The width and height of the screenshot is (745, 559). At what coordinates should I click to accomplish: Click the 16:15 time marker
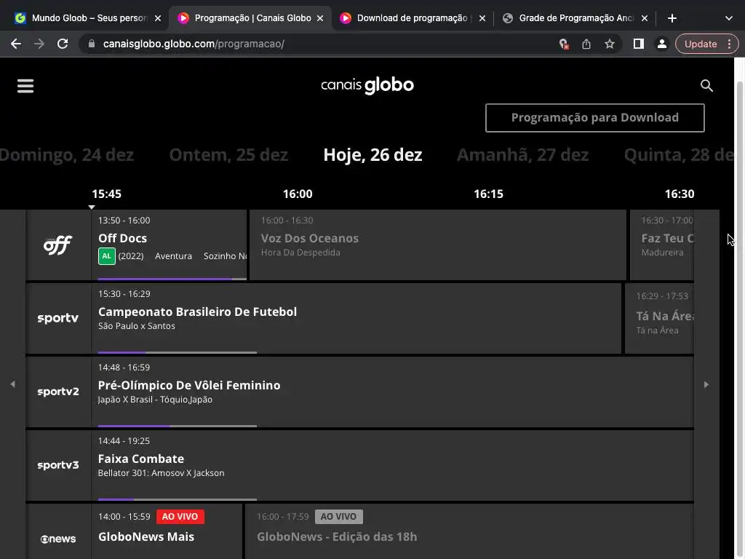[x=488, y=194]
